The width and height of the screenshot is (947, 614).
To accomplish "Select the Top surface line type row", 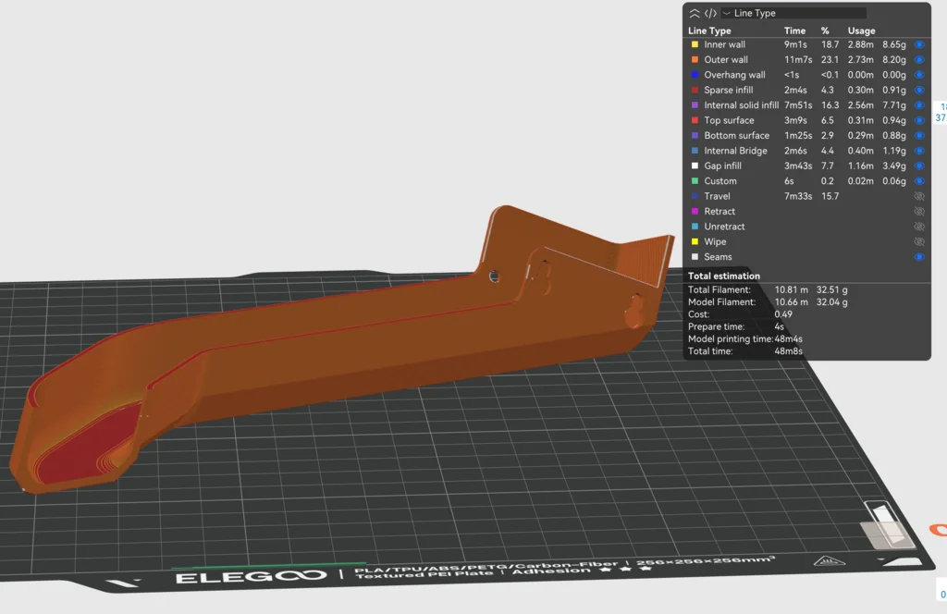I will point(729,120).
